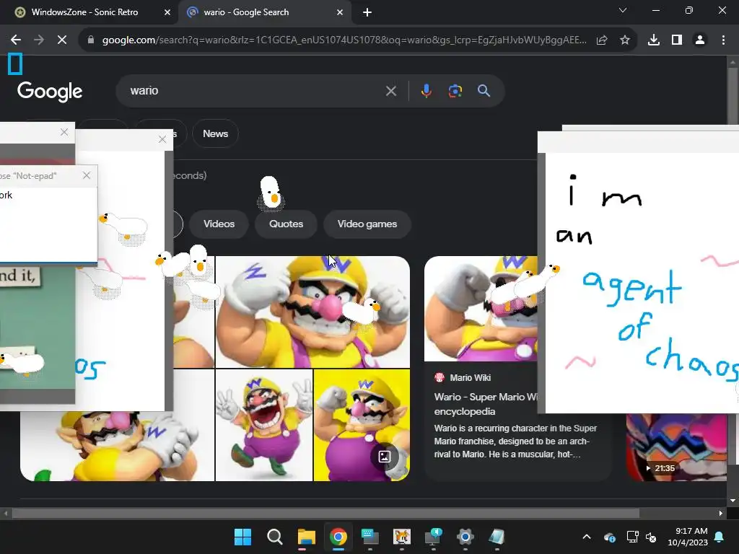Click the Google logo
739x554 pixels.
(x=50, y=92)
